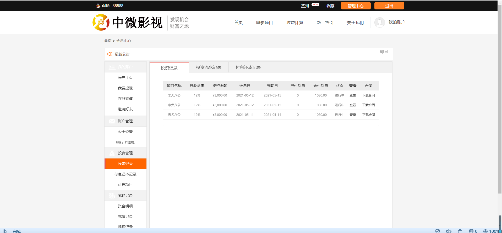
Task: Open 资金明细 in the sidebar
Action: [x=126, y=206]
